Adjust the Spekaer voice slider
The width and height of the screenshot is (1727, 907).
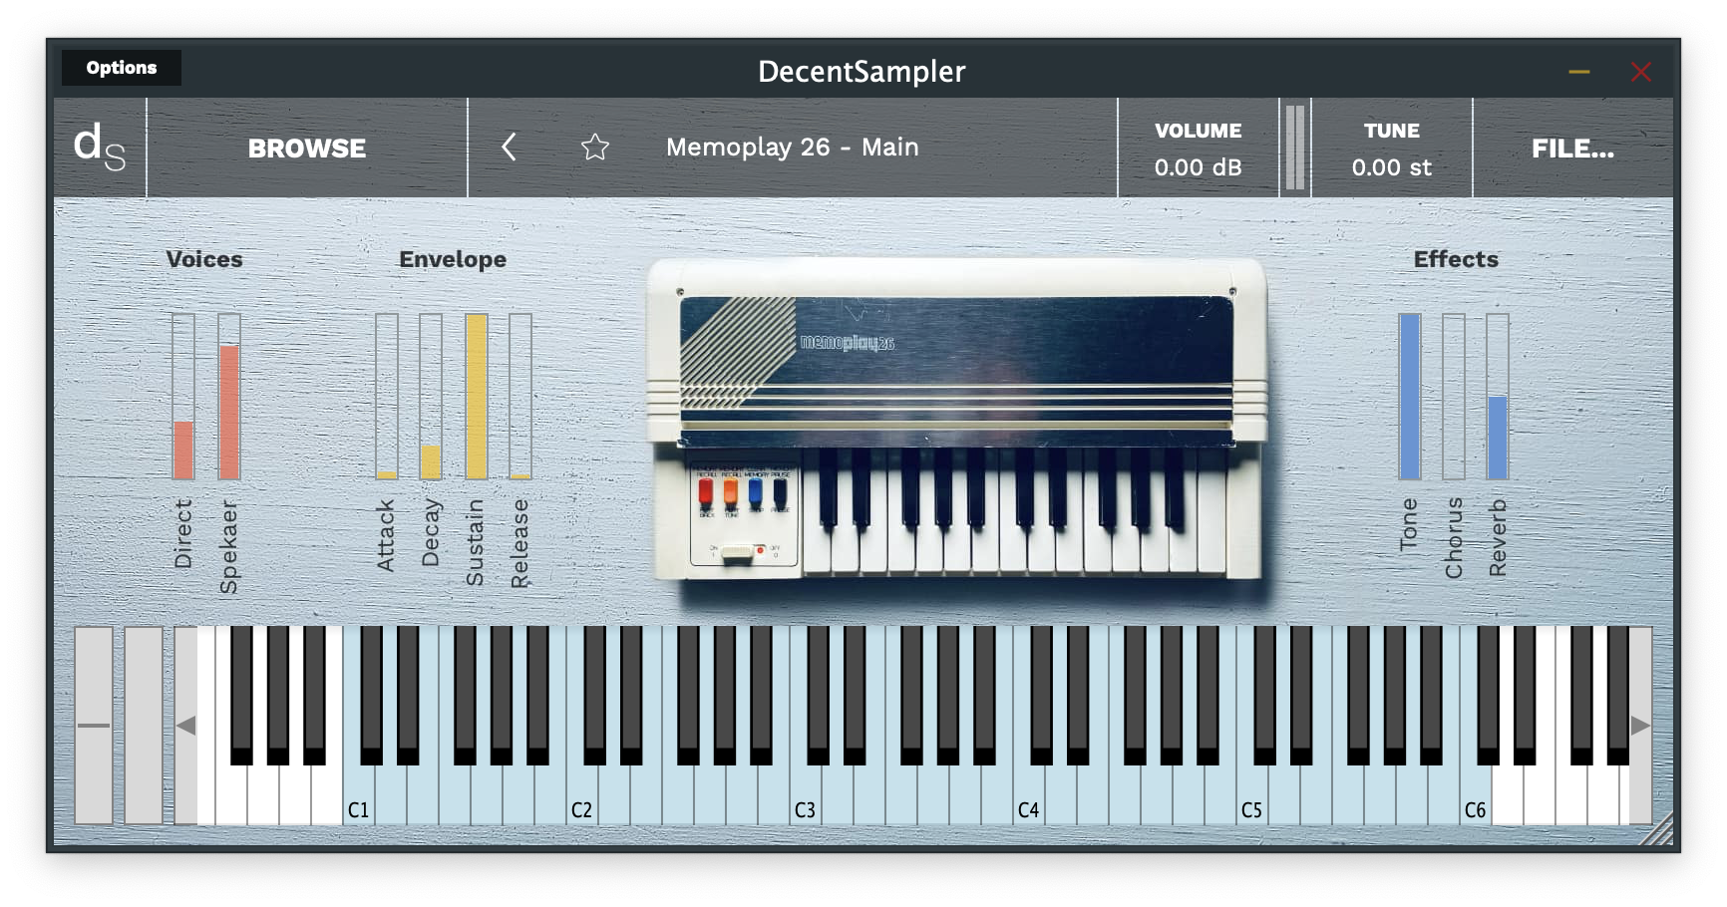click(x=229, y=397)
